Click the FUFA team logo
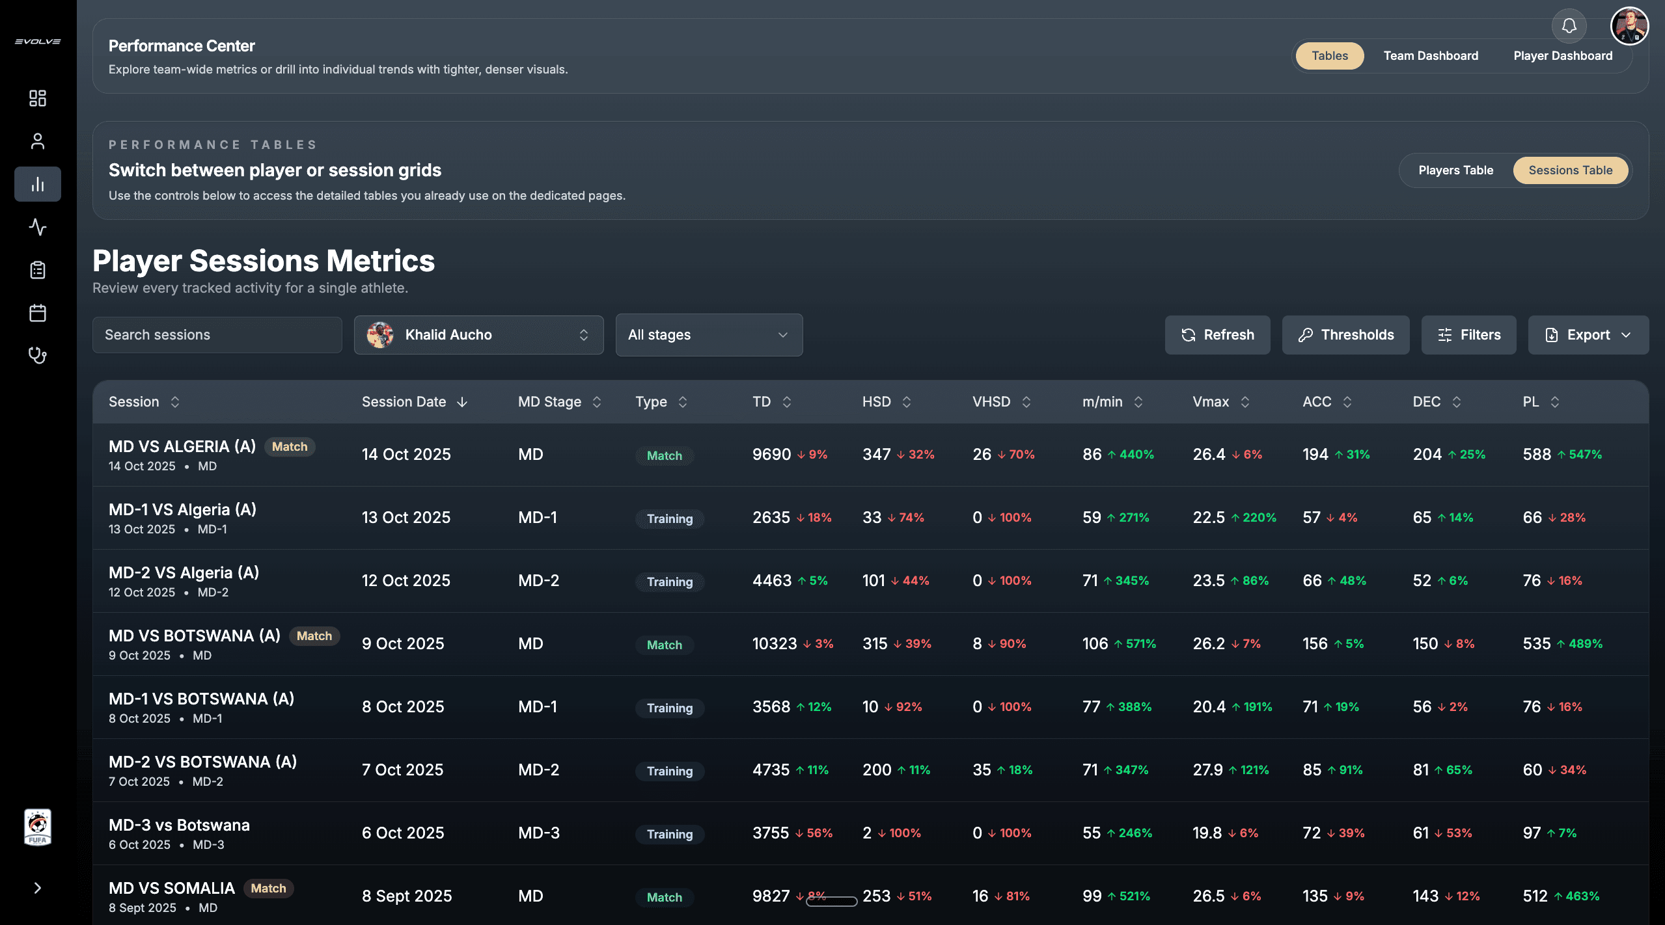Viewport: 1665px width, 925px height. point(38,827)
